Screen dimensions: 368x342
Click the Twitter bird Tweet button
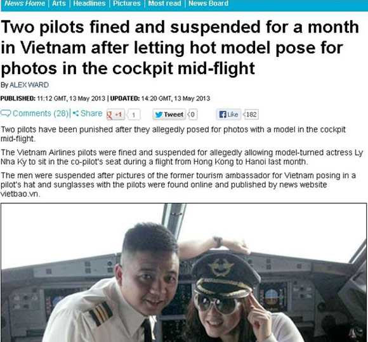[x=169, y=115]
